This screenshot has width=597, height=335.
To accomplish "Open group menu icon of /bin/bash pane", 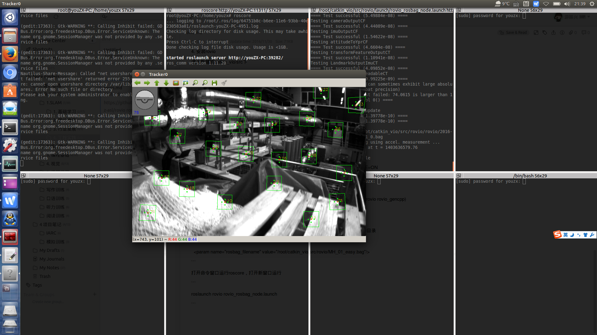I will click(x=459, y=176).
